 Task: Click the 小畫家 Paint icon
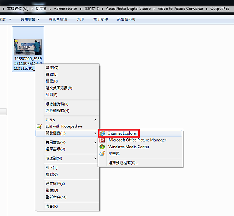(102, 154)
